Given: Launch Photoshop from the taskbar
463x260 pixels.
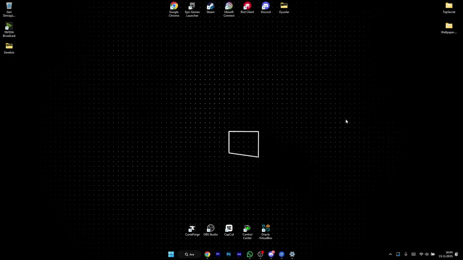Looking at the screenshot, I should (229, 254).
